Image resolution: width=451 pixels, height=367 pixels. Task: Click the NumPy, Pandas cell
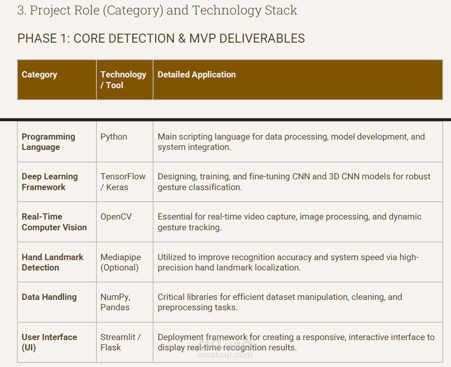coord(115,302)
